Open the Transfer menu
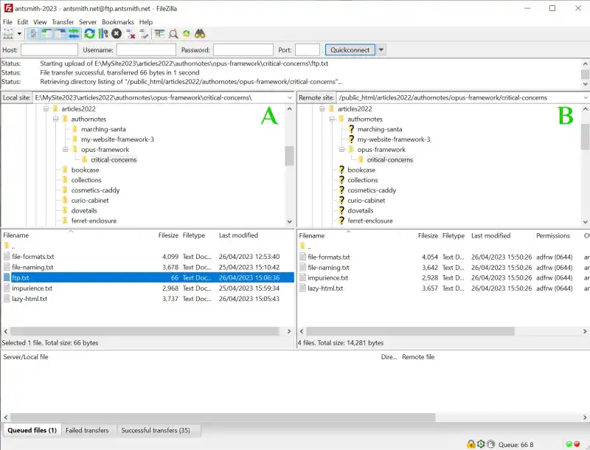Image resolution: width=590 pixels, height=450 pixels. point(63,22)
